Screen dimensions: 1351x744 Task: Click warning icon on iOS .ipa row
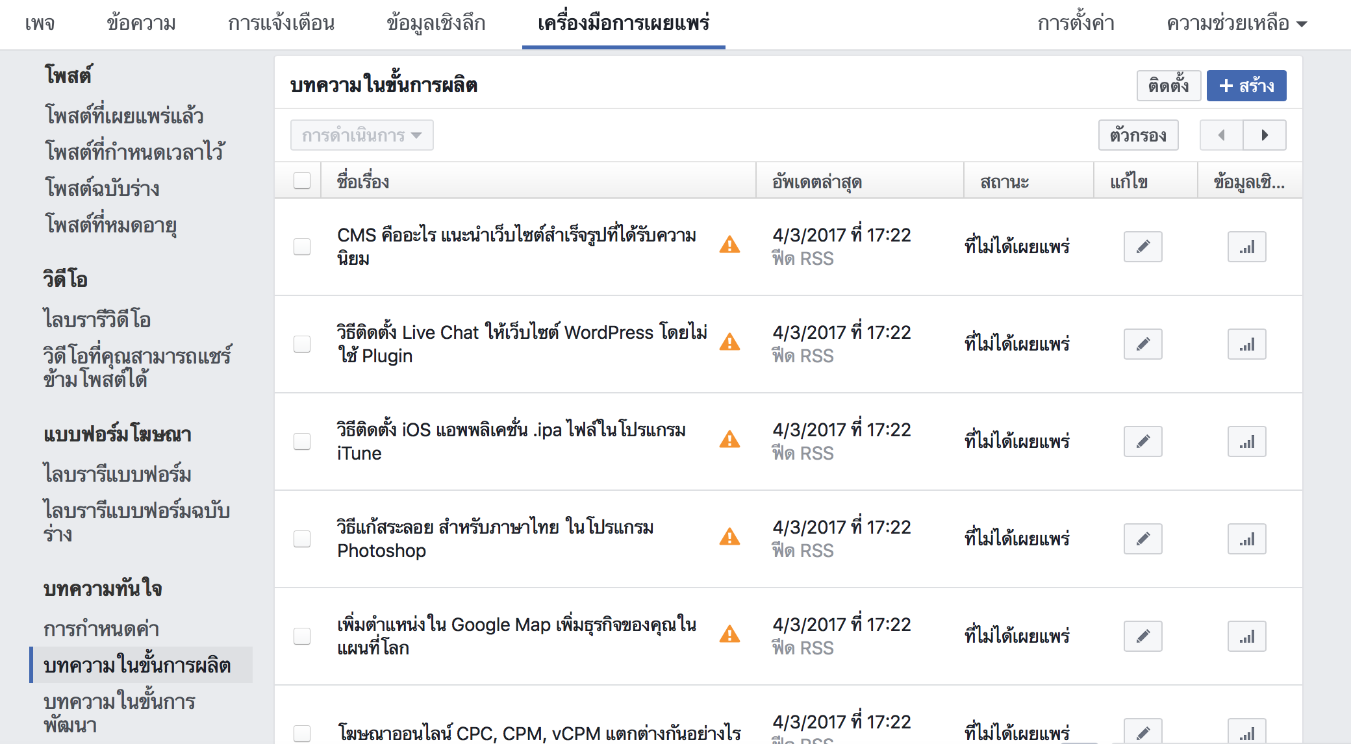pos(729,440)
